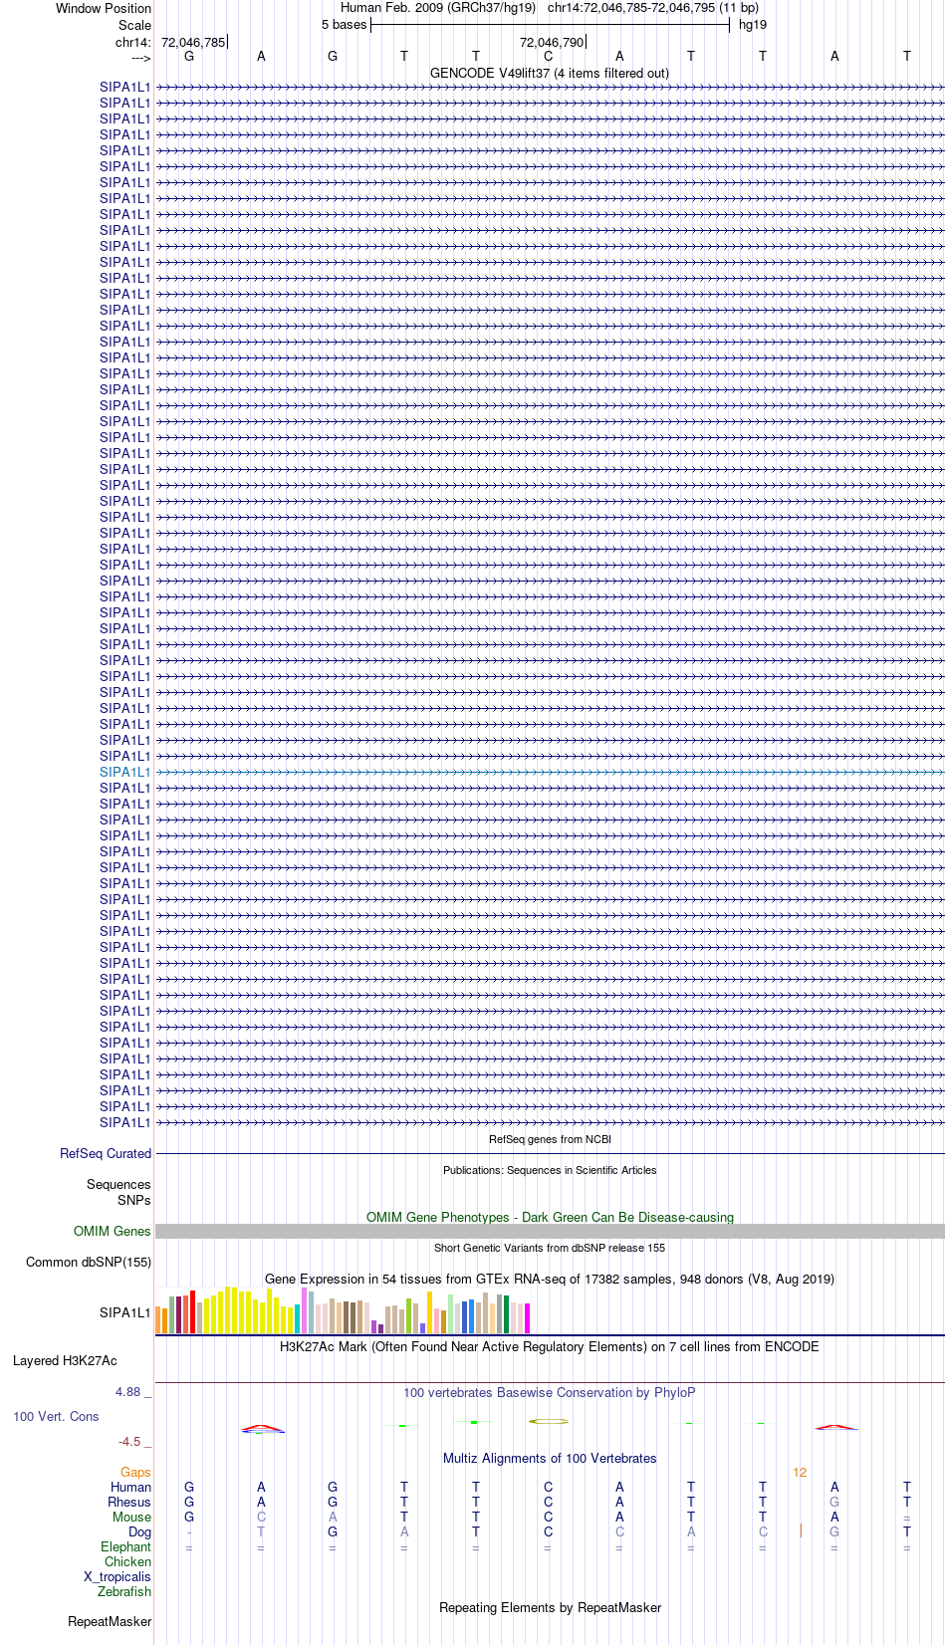
Task: Click the Gaps label in Multiz alignment
Action: pyautogui.click(x=135, y=1472)
